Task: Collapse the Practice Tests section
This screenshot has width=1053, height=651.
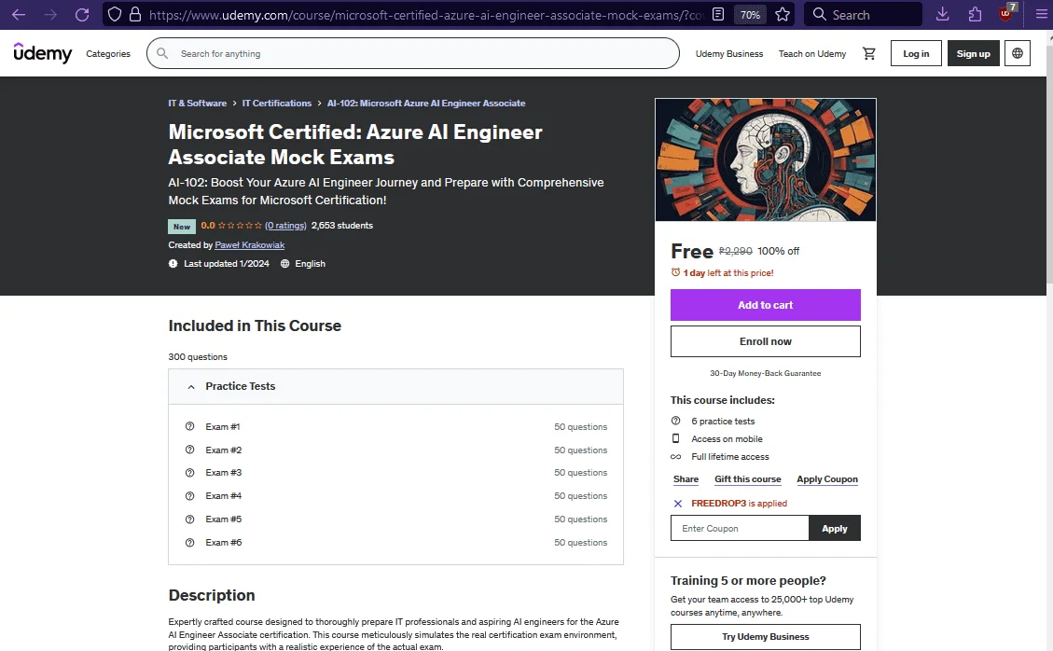Action: pyautogui.click(x=395, y=386)
